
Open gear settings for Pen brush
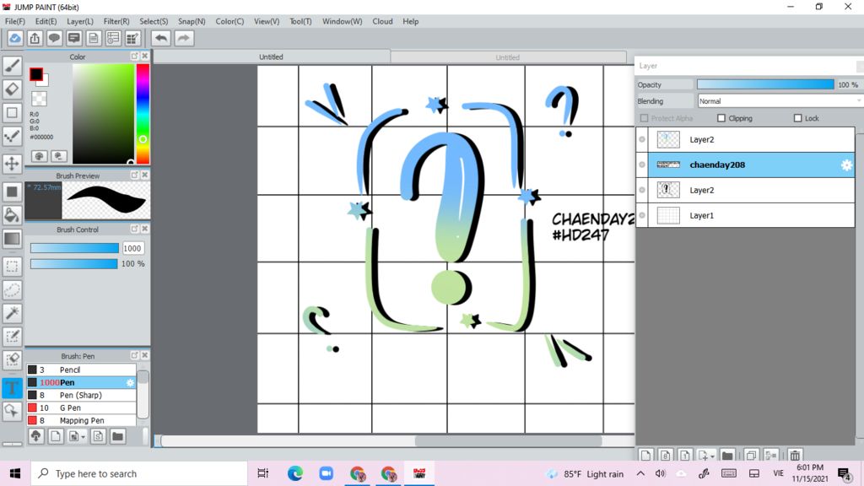point(130,382)
